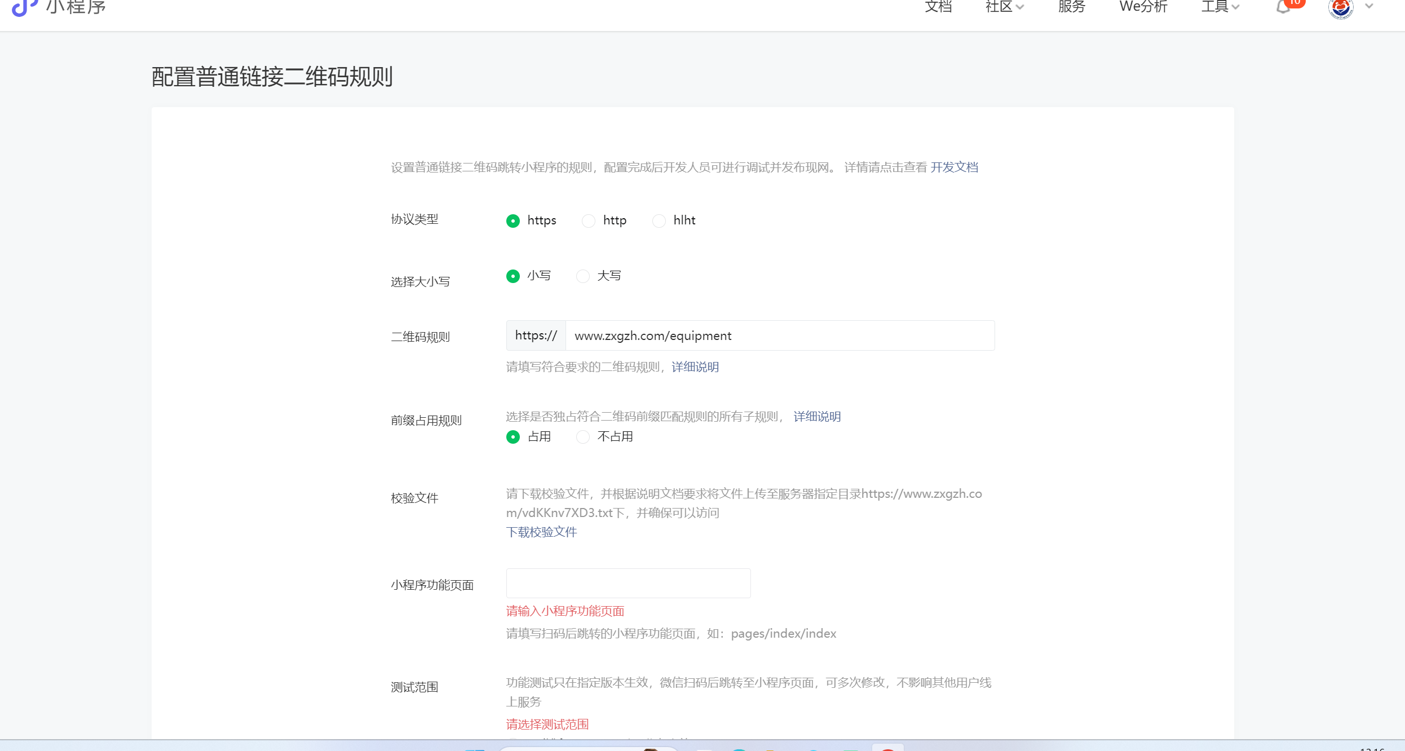Expand the account dropdown arrow
The width and height of the screenshot is (1405, 751).
coord(1369,7)
